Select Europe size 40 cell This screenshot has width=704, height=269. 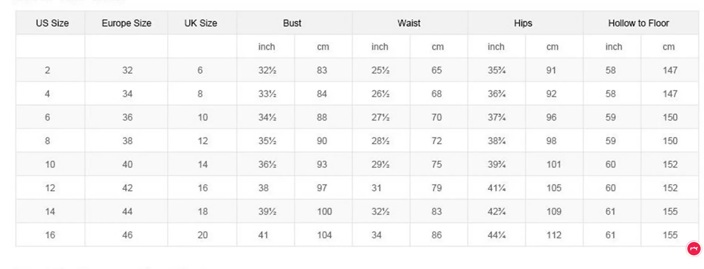tap(126, 164)
